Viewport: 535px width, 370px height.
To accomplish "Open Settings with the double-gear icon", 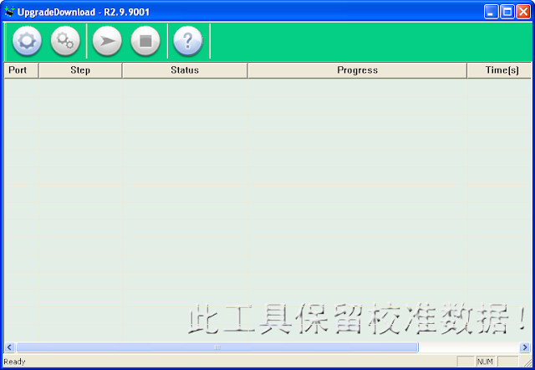I will point(65,41).
